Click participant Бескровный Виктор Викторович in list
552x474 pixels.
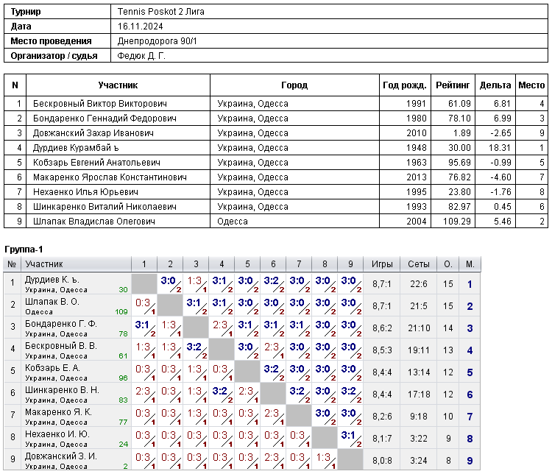click(x=100, y=104)
